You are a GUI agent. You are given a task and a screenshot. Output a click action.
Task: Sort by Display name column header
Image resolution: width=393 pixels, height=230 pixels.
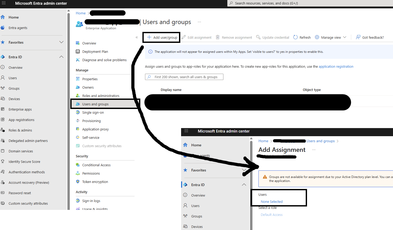[x=171, y=90]
